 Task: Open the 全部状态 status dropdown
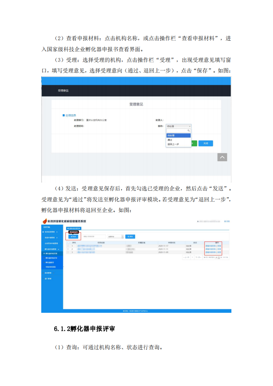point(116,236)
